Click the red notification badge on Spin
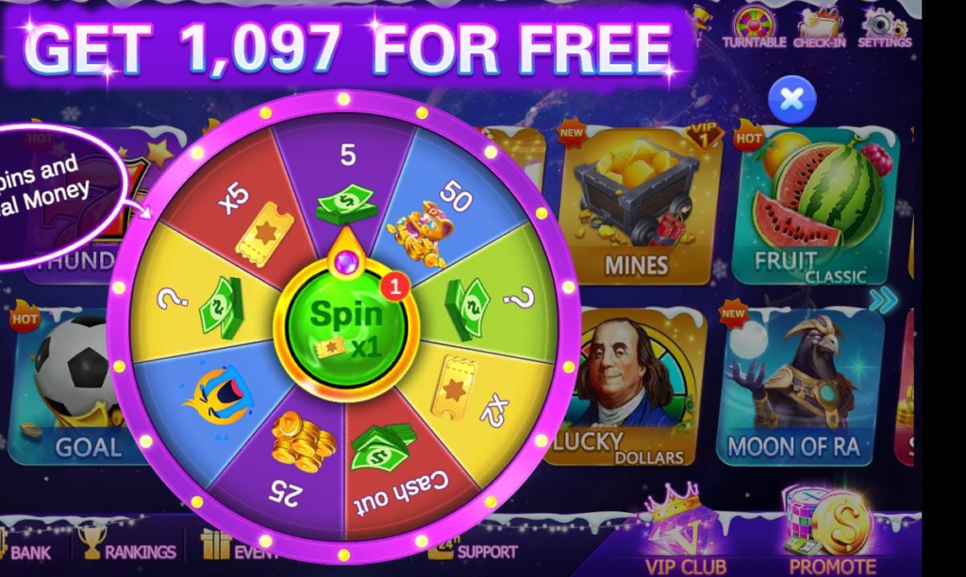The height and width of the screenshot is (577, 966). pos(395,286)
